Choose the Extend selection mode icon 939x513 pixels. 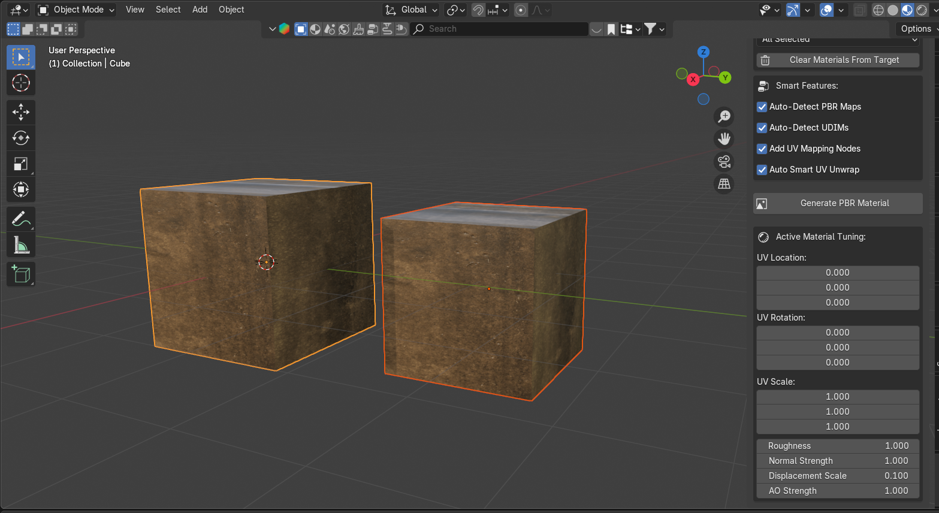pyautogui.click(x=28, y=29)
